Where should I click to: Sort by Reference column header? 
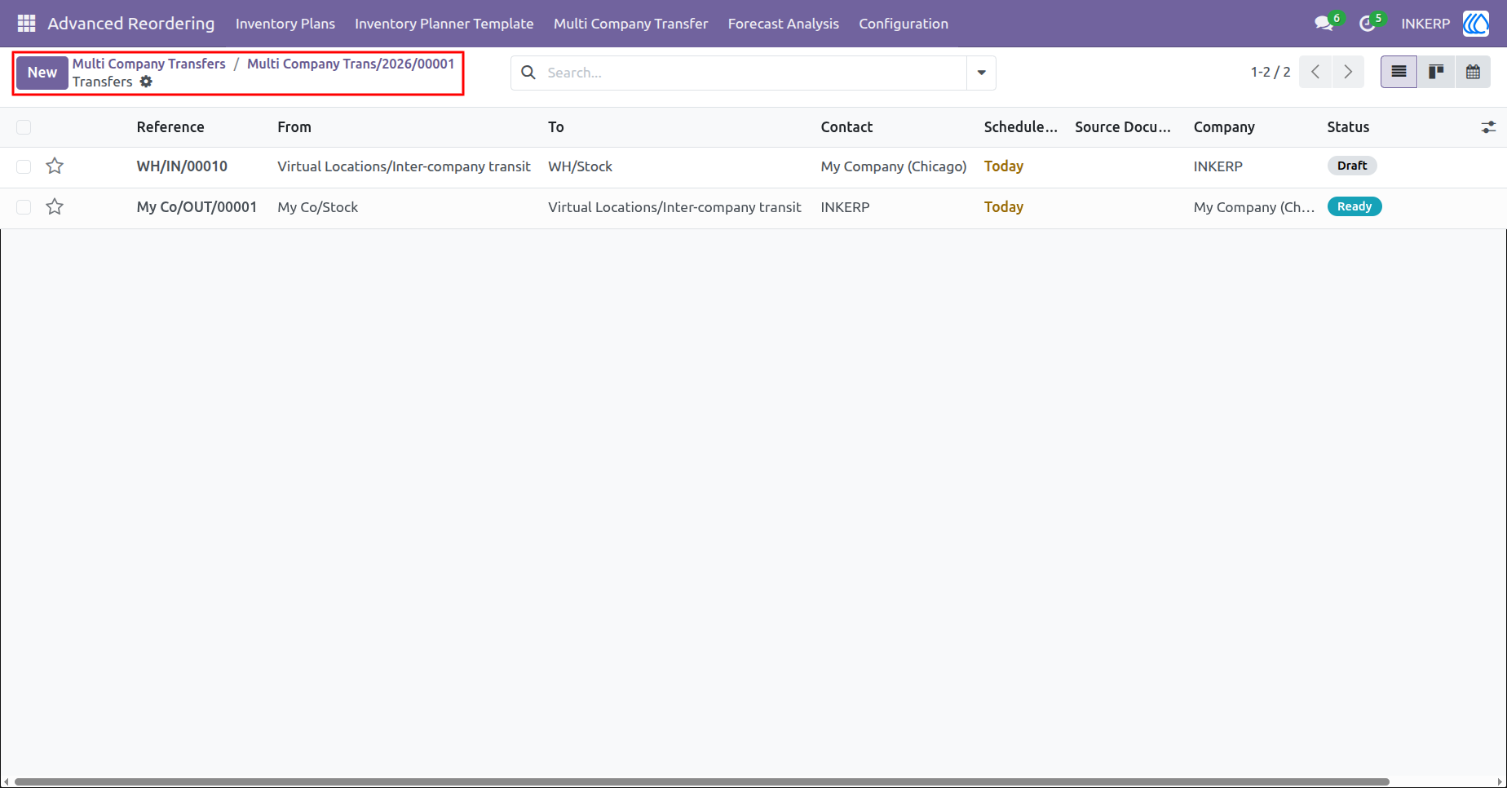click(170, 127)
